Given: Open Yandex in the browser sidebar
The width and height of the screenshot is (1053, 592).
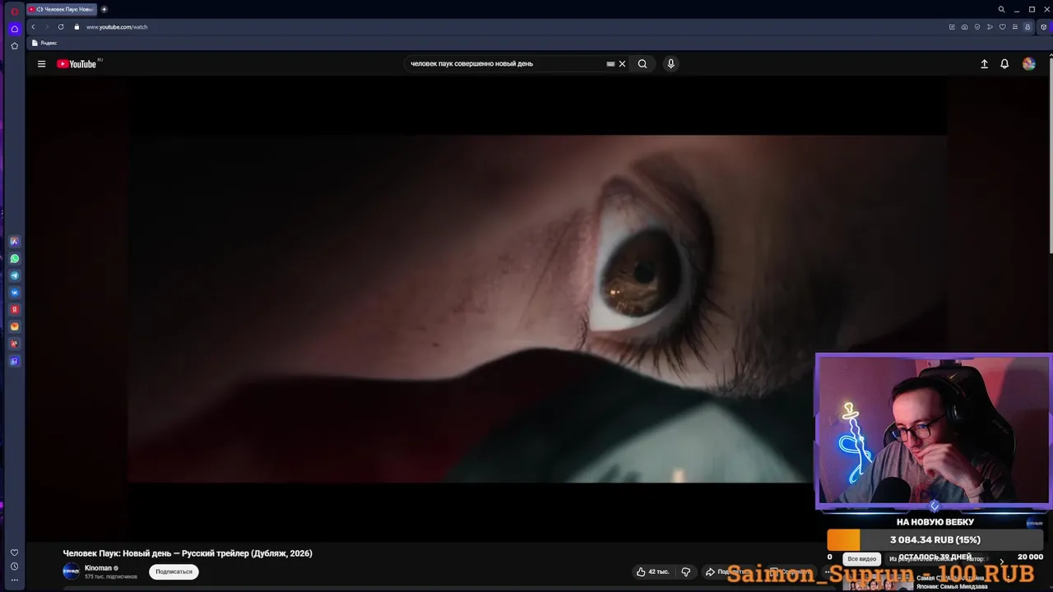Looking at the screenshot, I should [x=14, y=309].
